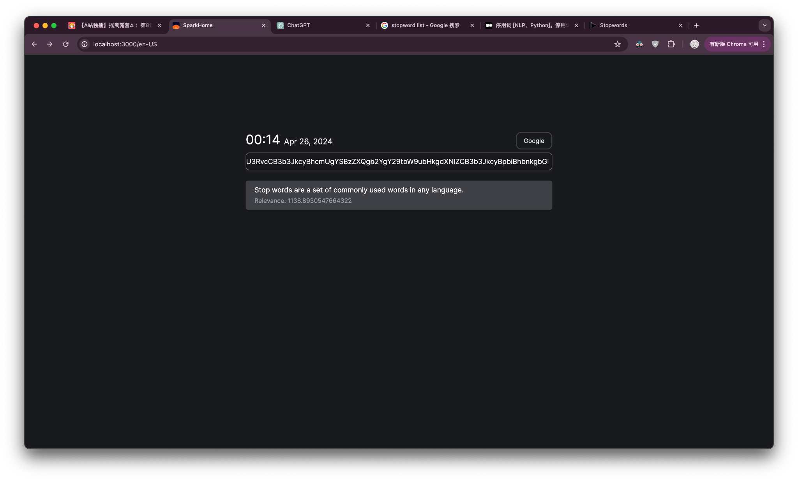Click the shield extension icon

click(655, 44)
